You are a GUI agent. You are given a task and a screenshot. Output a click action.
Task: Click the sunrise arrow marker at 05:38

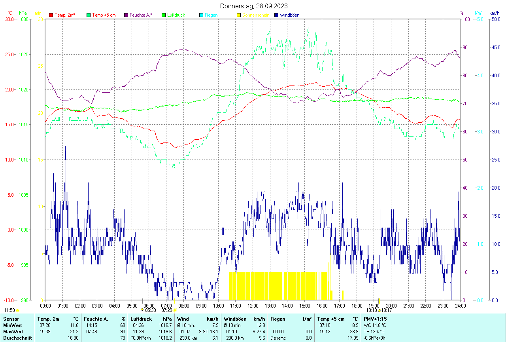[x=142, y=310]
